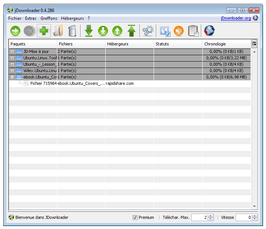
Task: Expand the Ubuntu.Linux.Tool package
Action: [12, 58]
